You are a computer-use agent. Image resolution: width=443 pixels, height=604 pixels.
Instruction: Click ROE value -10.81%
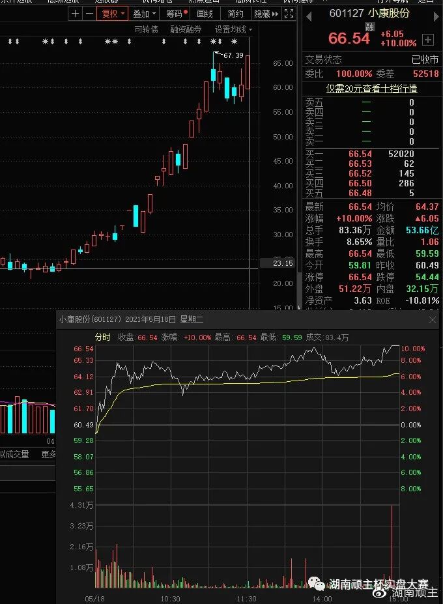422,300
